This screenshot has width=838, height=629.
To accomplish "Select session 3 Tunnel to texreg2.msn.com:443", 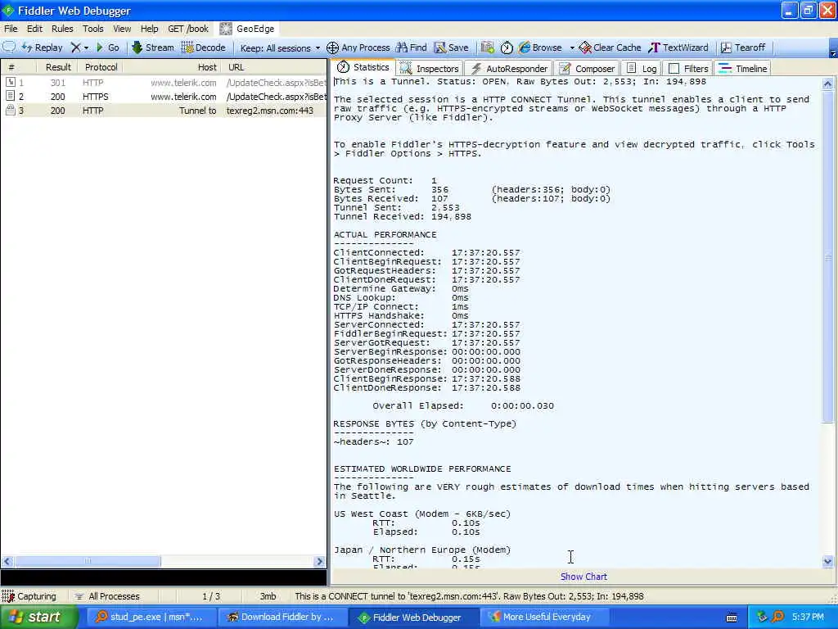I will pos(164,111).
